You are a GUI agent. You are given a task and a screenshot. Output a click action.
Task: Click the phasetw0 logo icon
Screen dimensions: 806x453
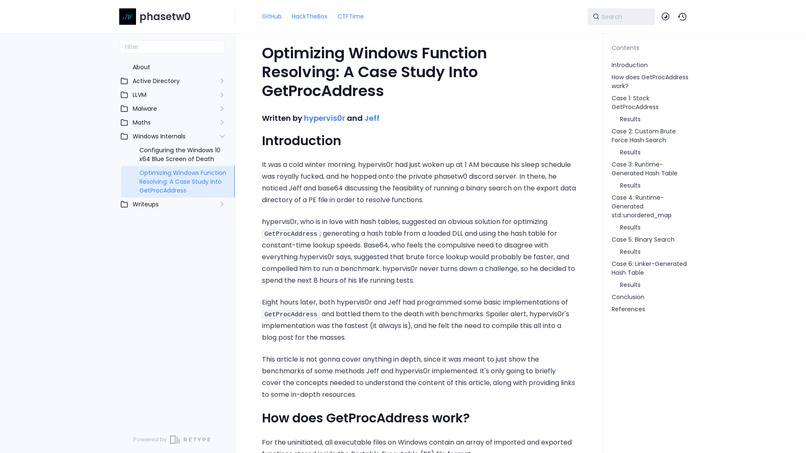[x=128, y=16]
